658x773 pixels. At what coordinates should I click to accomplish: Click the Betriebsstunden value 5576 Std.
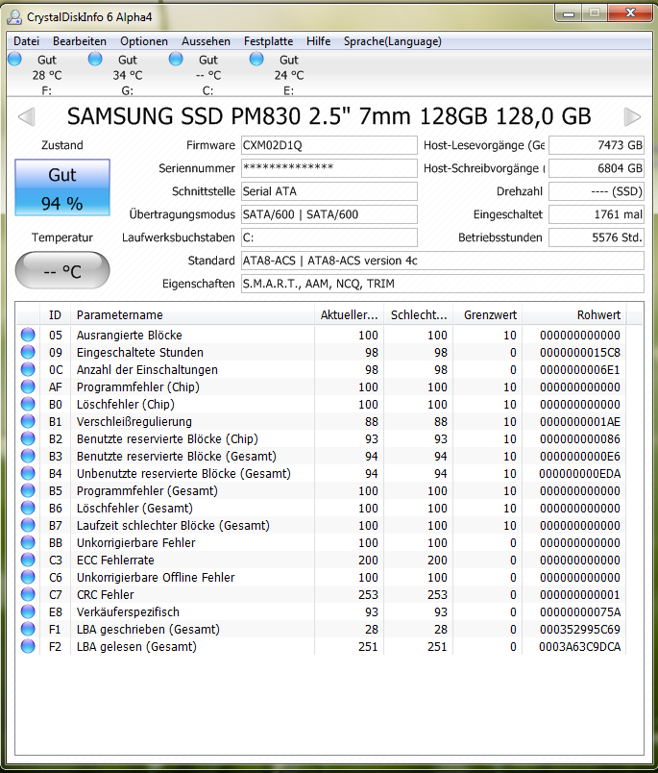597,237
